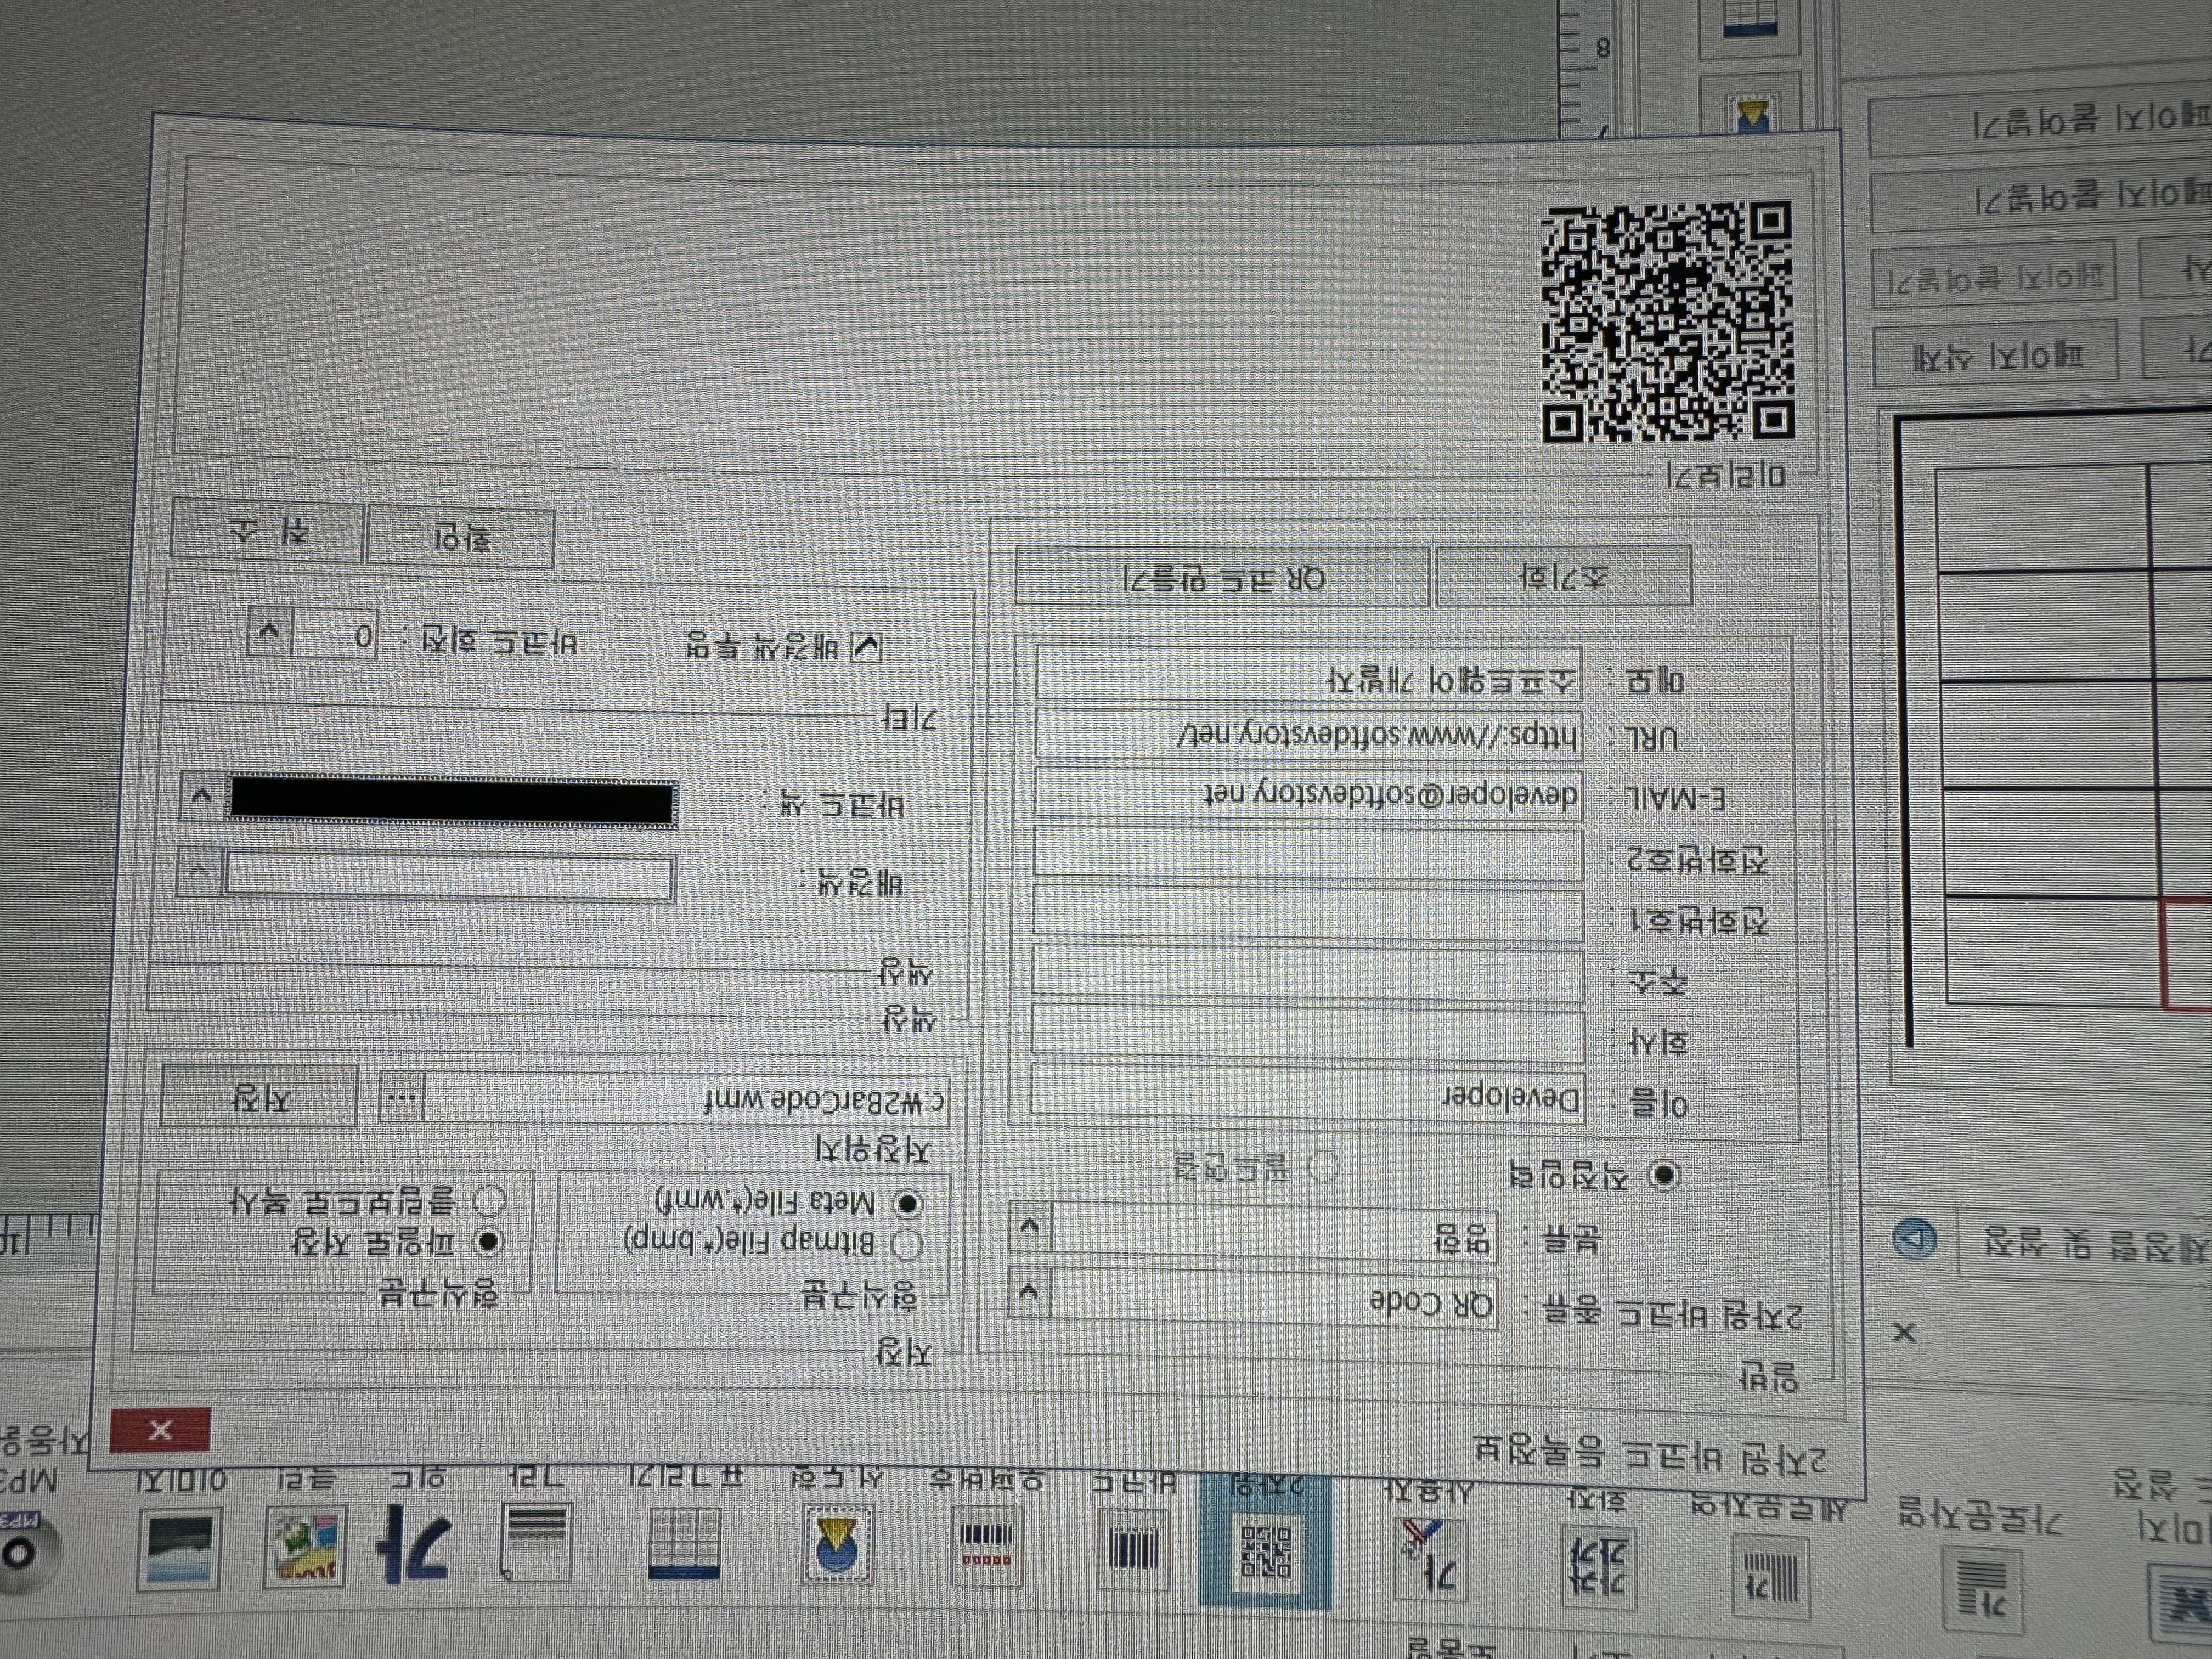Click the black 바코드 색 color bar

click(453, 802)
